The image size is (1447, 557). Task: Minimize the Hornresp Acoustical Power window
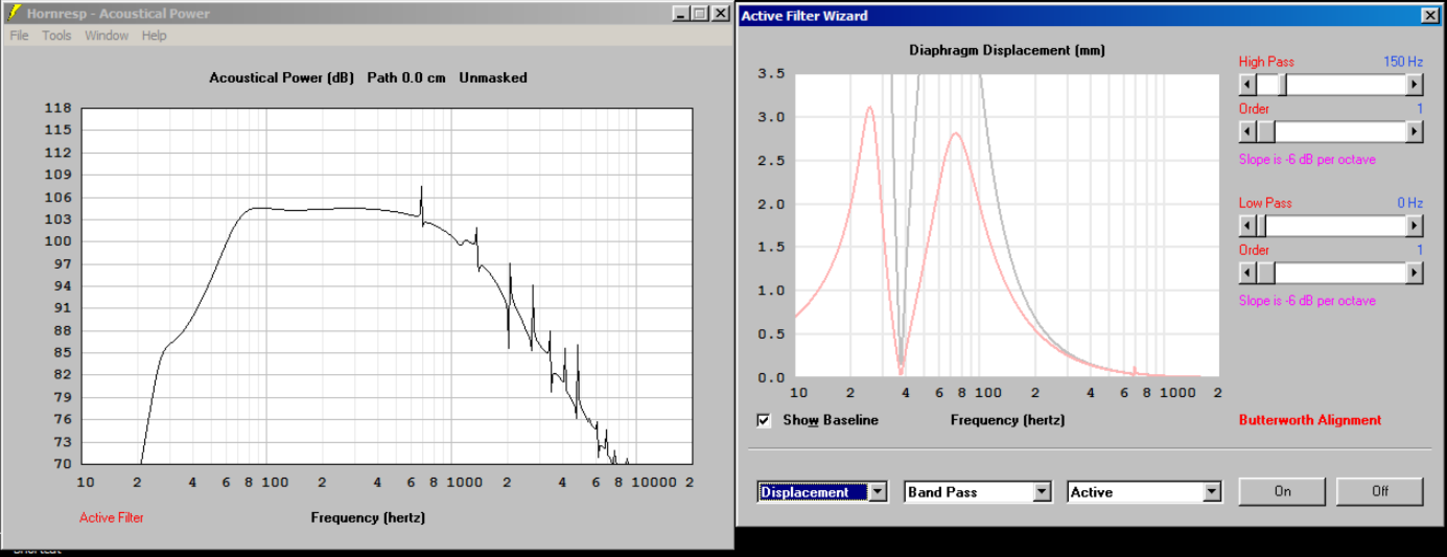[x=681, y=13]
